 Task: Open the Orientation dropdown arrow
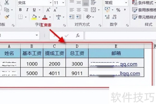[x=93, y=17]
